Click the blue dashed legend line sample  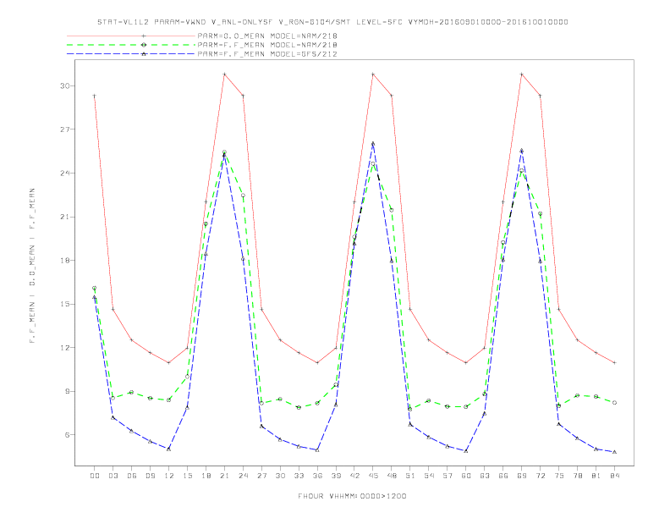(131, 54)
